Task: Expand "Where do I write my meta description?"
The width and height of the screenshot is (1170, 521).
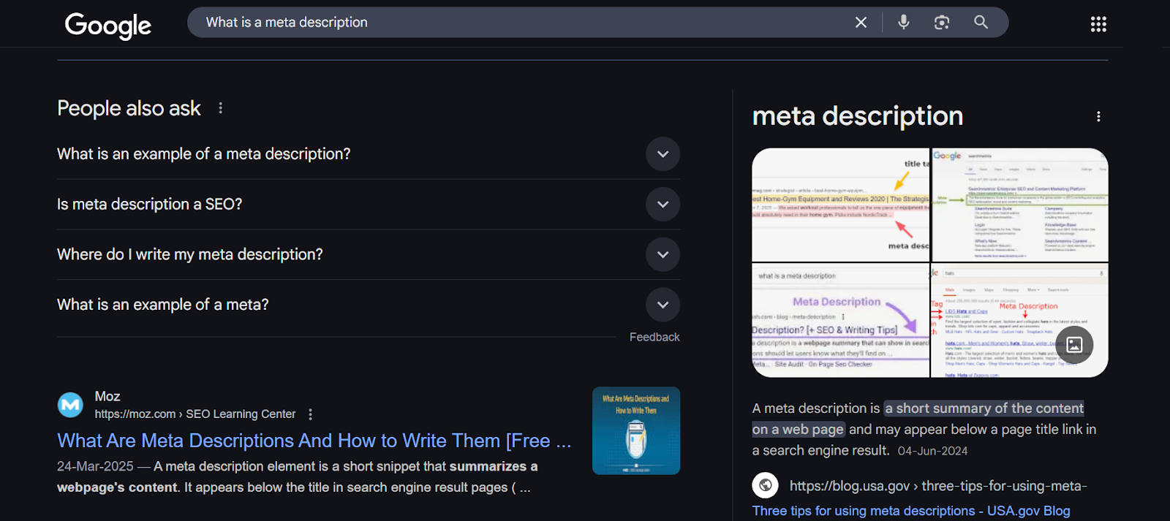Action: coord(663,255)
